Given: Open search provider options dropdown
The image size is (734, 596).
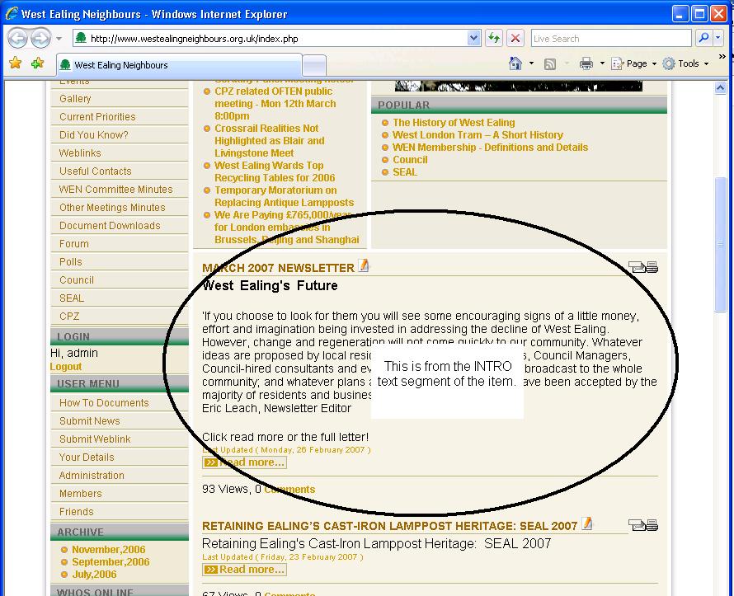Looking at the screenshot, I should pos(718,39).
